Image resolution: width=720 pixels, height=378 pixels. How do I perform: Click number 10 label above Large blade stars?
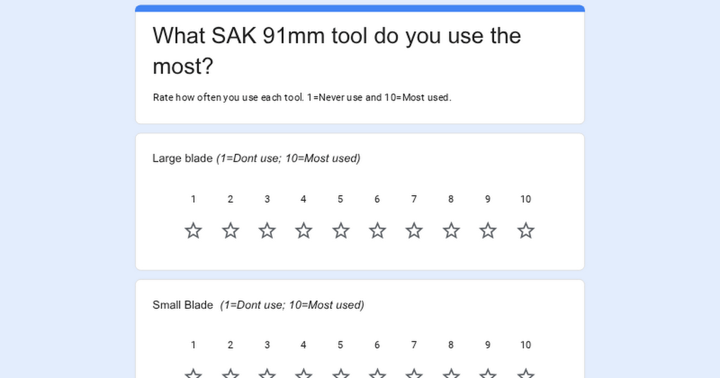(526, 199)
